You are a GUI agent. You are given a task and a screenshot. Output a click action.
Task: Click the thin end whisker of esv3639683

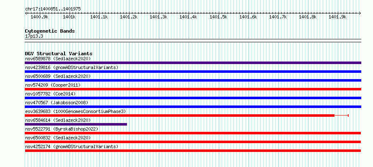(342, 116)
